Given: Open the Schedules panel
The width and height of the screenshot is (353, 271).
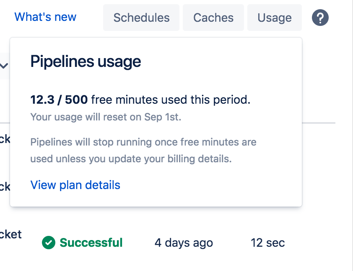Looking at the screenshot, I should (141, 18).
